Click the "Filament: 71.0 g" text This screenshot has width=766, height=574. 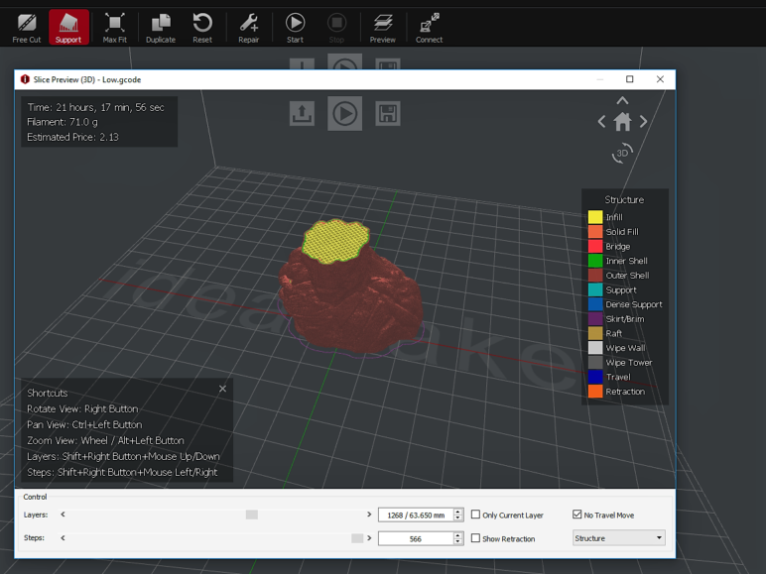coord(63,122)
